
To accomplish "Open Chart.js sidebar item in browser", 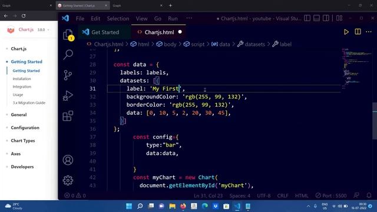I will 19,49.
